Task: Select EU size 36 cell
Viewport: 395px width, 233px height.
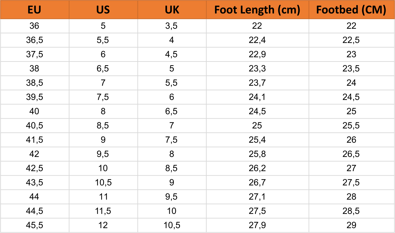Action: pos(34,26)
